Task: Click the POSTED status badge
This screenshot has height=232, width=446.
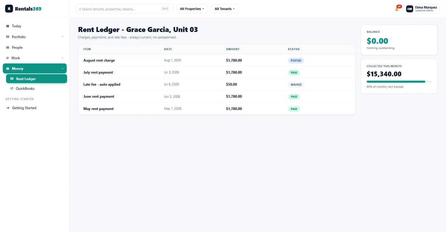Action: (296, 61)
